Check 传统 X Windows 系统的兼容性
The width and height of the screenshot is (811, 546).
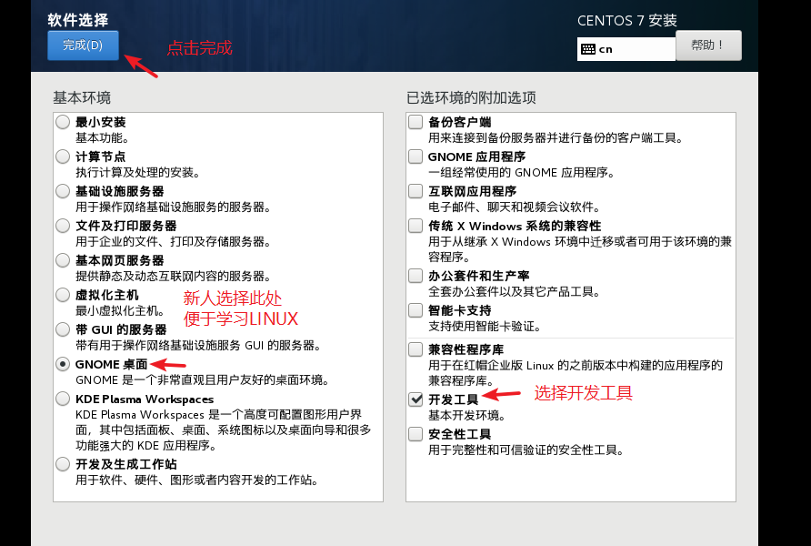click(416, 226)
